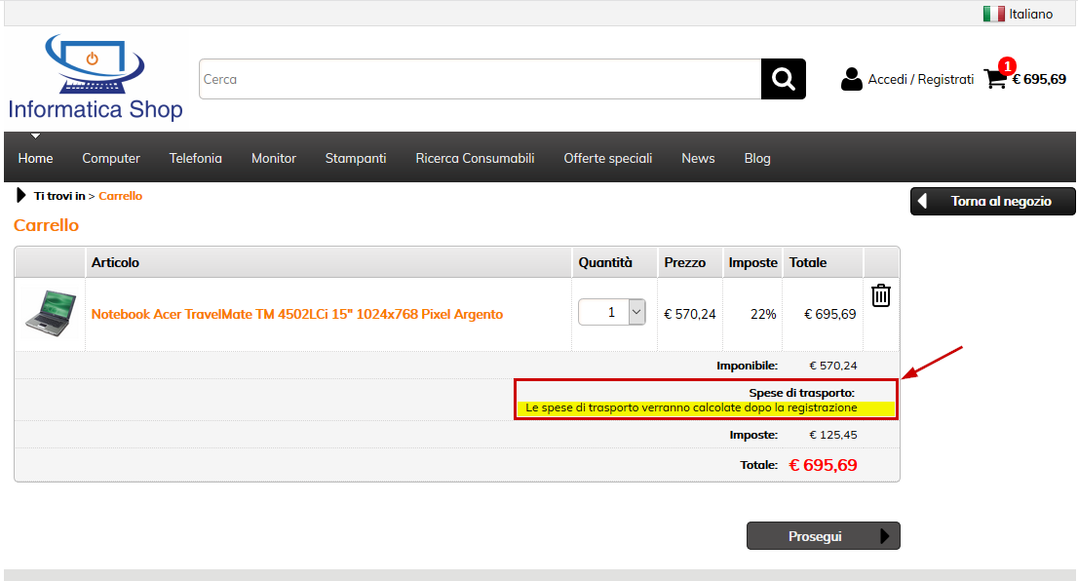This screenshot has width=1078, height=581.
Task: Open the News section
Action: 698,158
